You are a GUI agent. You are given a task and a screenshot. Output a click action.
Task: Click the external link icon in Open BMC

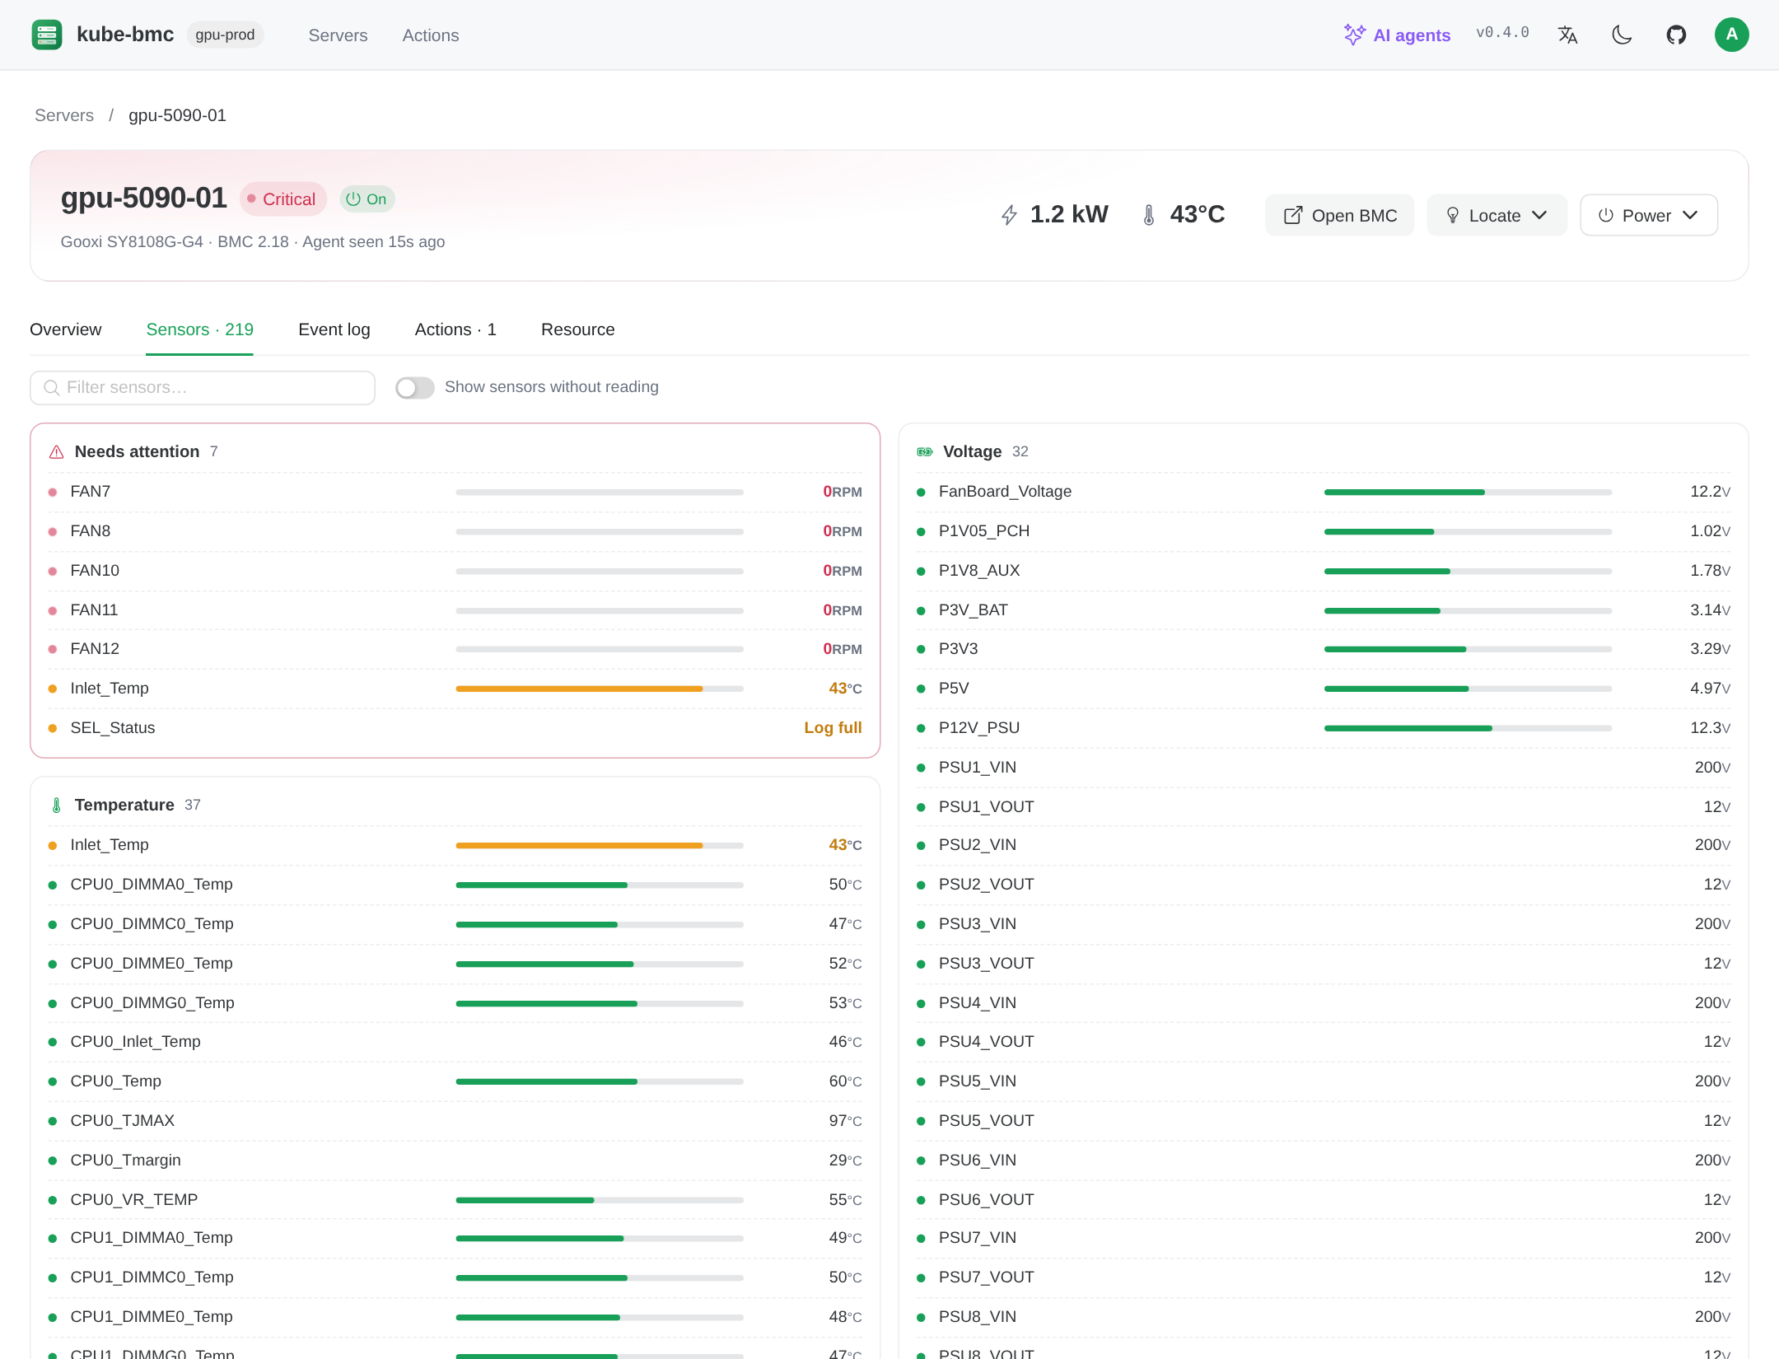[1293, 216]
